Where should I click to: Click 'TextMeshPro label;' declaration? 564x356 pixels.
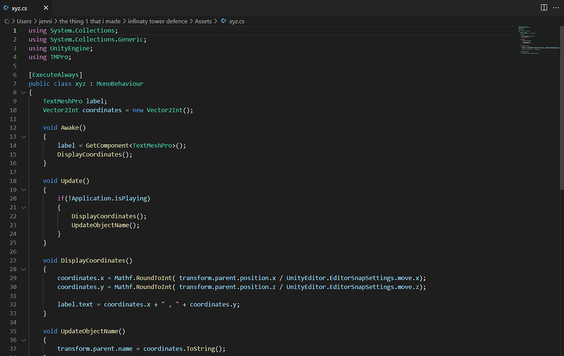75,101
